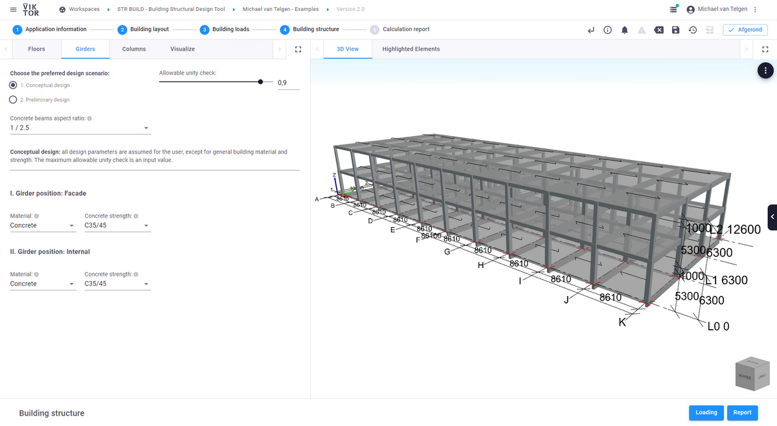Expand the 3D view to fullscreen
The image size is (777, 426).
click(765, 49)
